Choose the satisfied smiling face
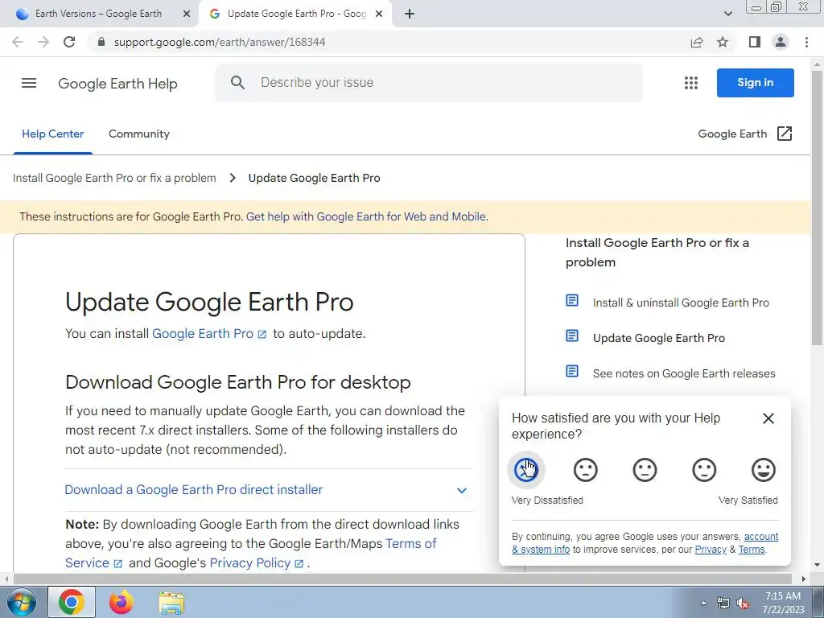Screen dimensions: 824x618 (x=704, y=470)
